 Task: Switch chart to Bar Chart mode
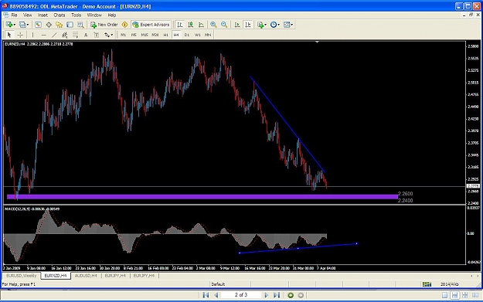click(x=179, y=25)
